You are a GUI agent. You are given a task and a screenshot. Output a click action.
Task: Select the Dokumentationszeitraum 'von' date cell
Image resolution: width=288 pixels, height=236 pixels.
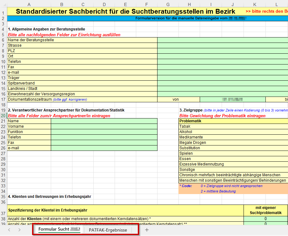232,99
